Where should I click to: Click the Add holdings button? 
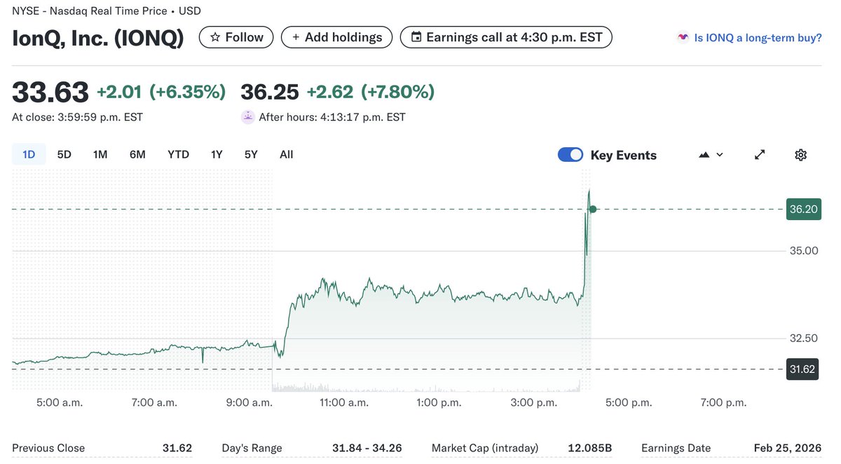pos(336,37)
